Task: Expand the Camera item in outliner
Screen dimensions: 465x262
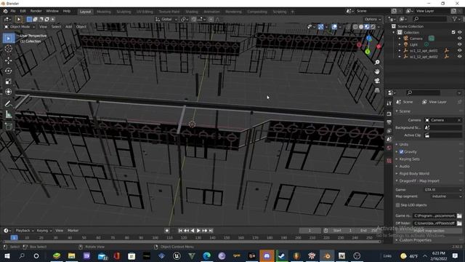Action: pos(400,39)
